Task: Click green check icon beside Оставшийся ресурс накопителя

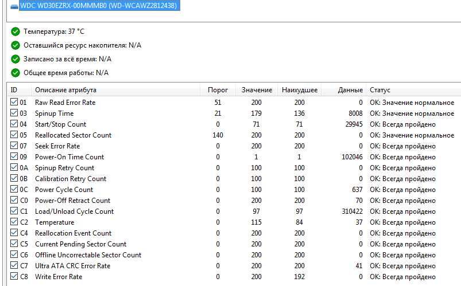Action: pyautogui.click(x=16, y=45)
